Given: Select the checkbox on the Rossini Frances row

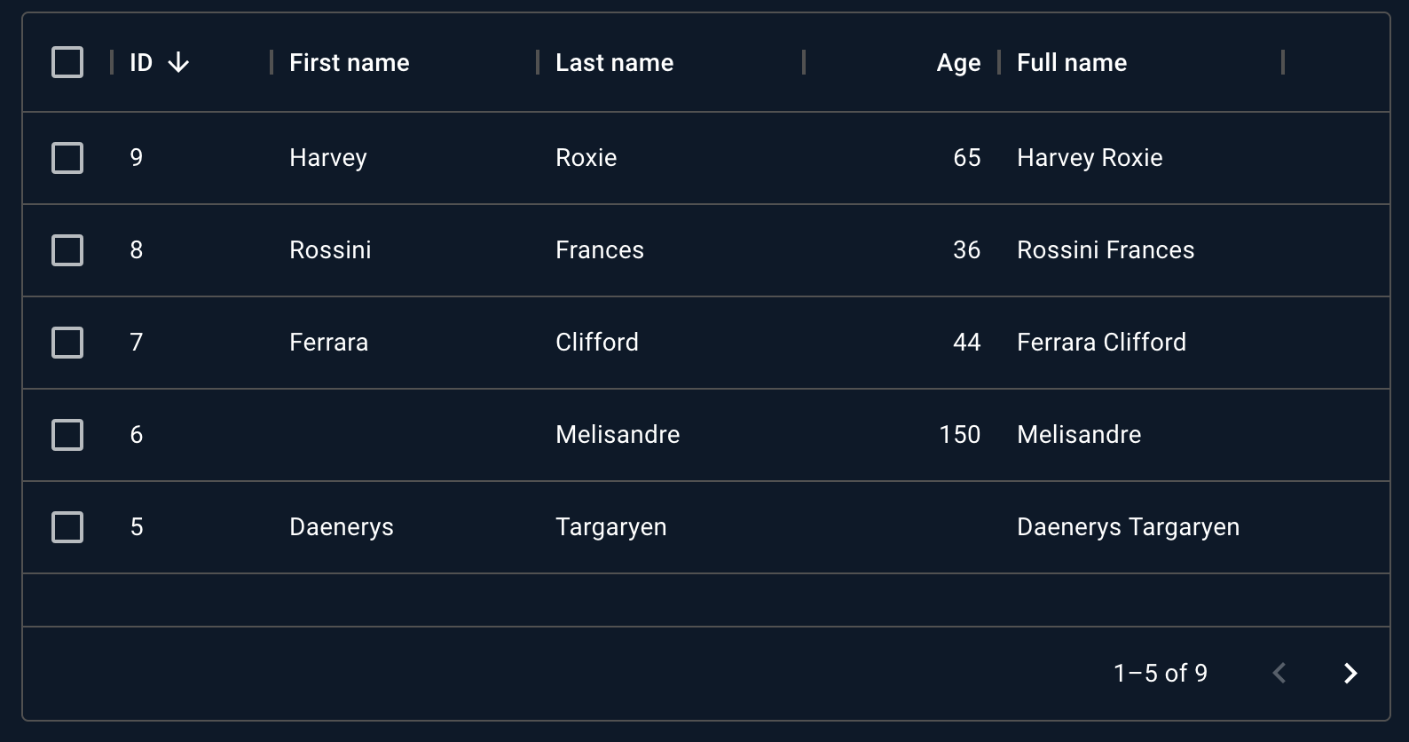Looking at the screenshot, I should tap(67, 250).
